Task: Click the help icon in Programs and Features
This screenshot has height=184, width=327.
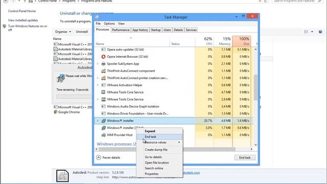Action: 320,32
